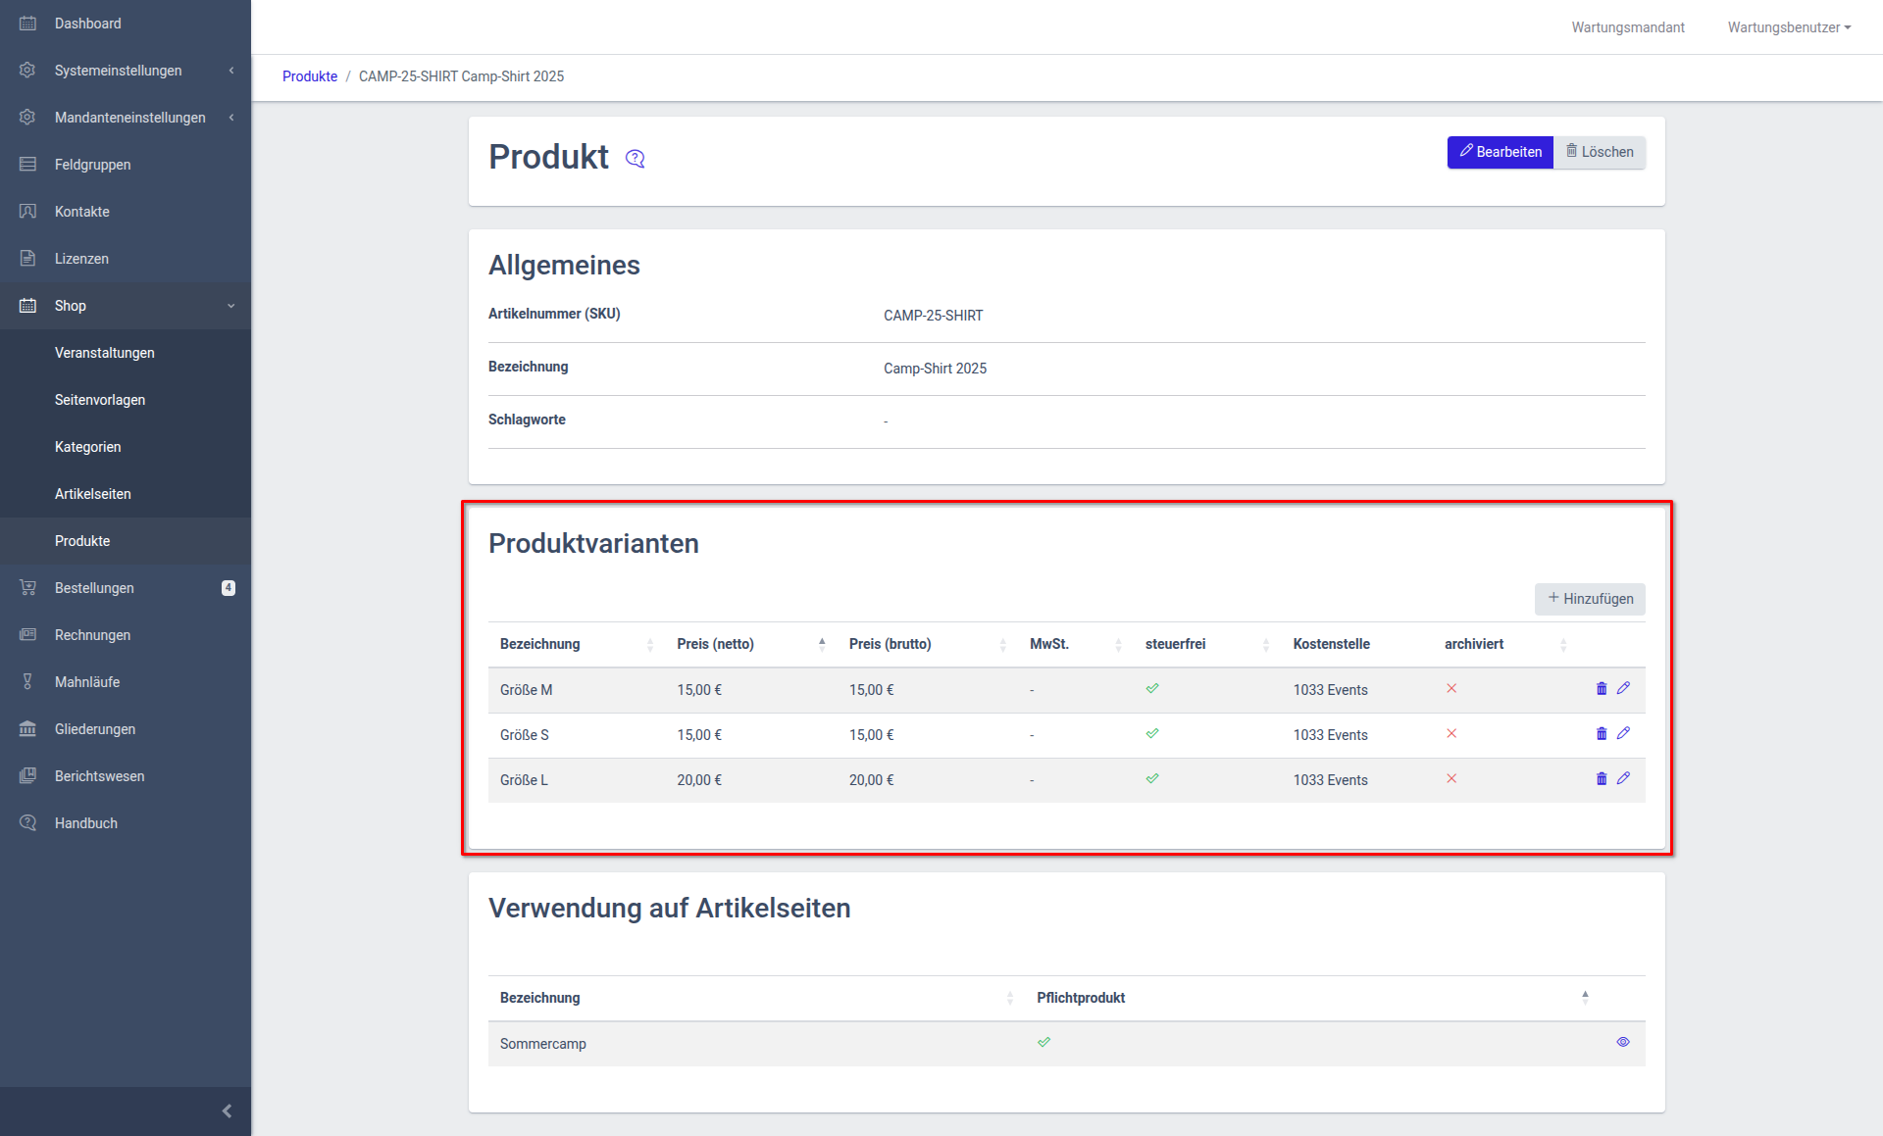The width and height of the screenshot is (1883, 1136).
Task: Click the Bearbeiten button
Action: point(1500,152)
